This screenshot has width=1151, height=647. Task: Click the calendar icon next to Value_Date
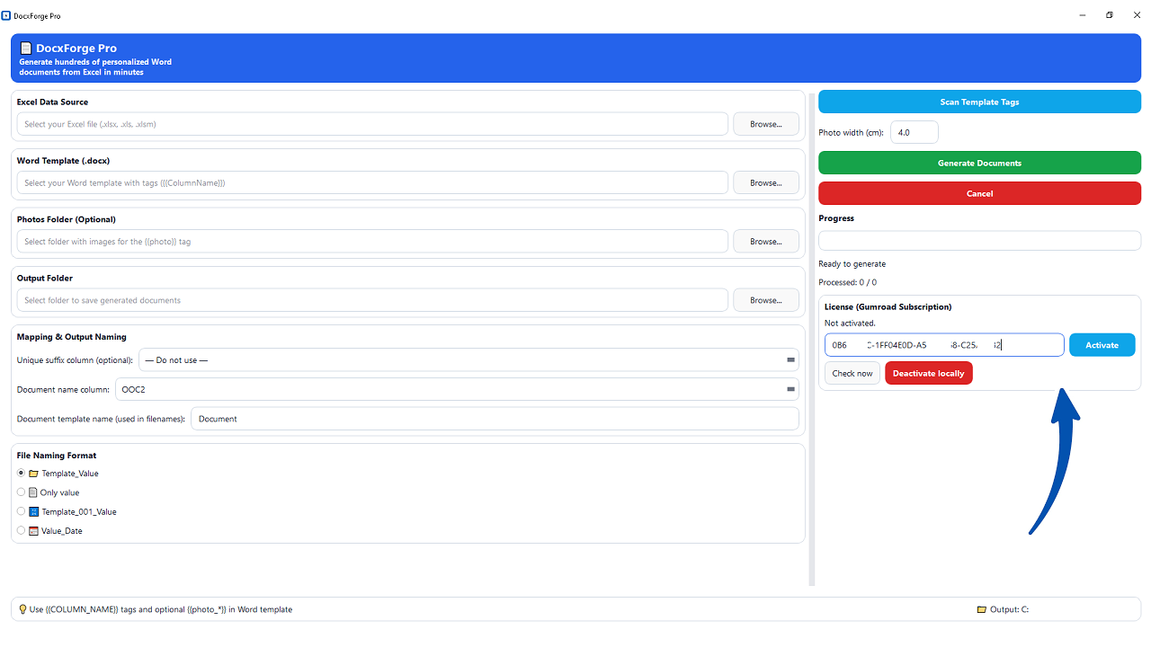point(33,530)
